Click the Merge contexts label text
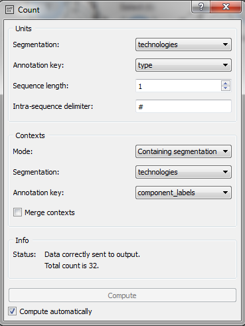This screenshot has width=245, height=326. point(50,212)
